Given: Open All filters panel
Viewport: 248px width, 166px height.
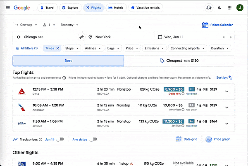Looking at the screenshot, I should click(26, 48).
